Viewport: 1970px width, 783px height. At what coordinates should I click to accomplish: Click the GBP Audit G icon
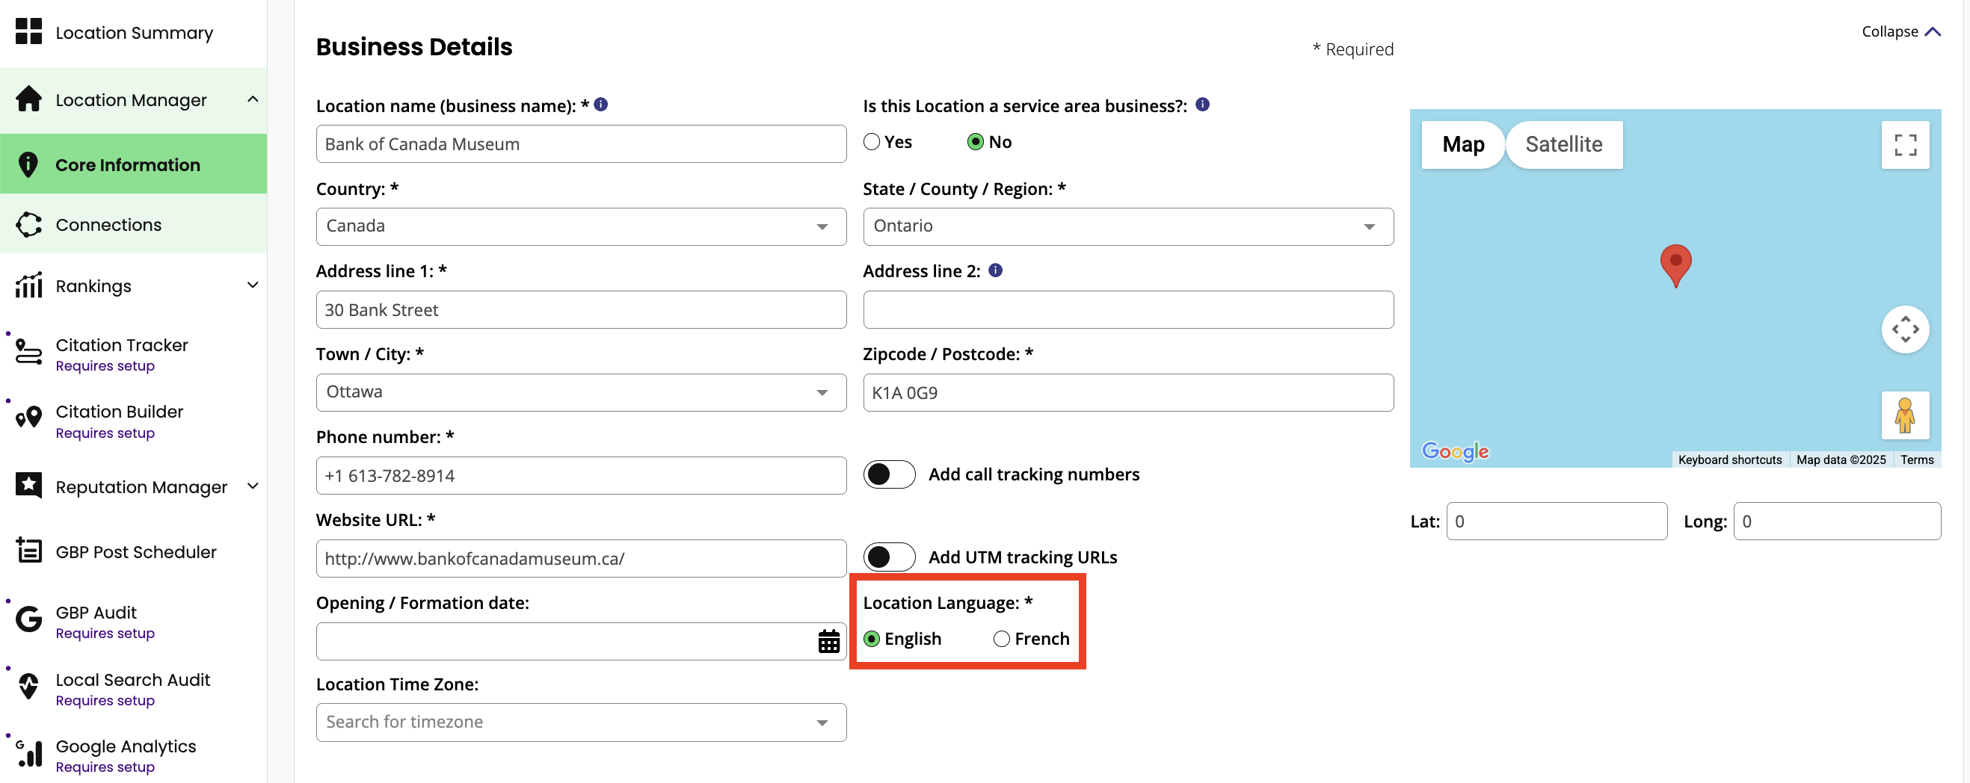coord(29,619)
